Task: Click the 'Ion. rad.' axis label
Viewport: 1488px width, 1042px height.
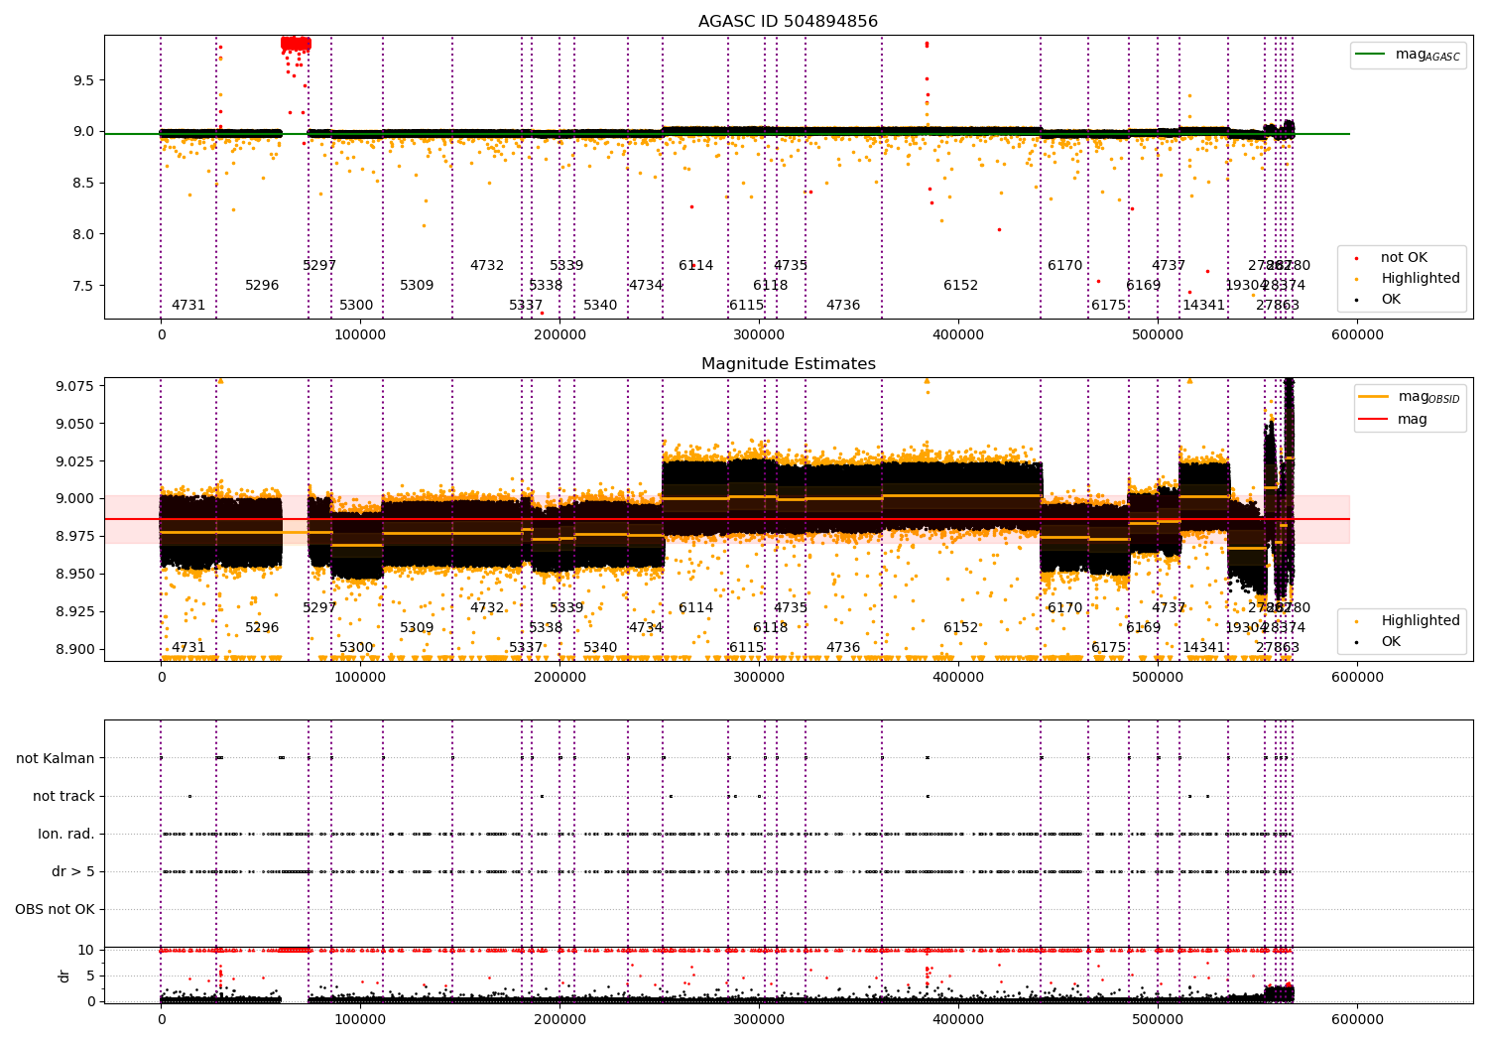Action: 66,834
